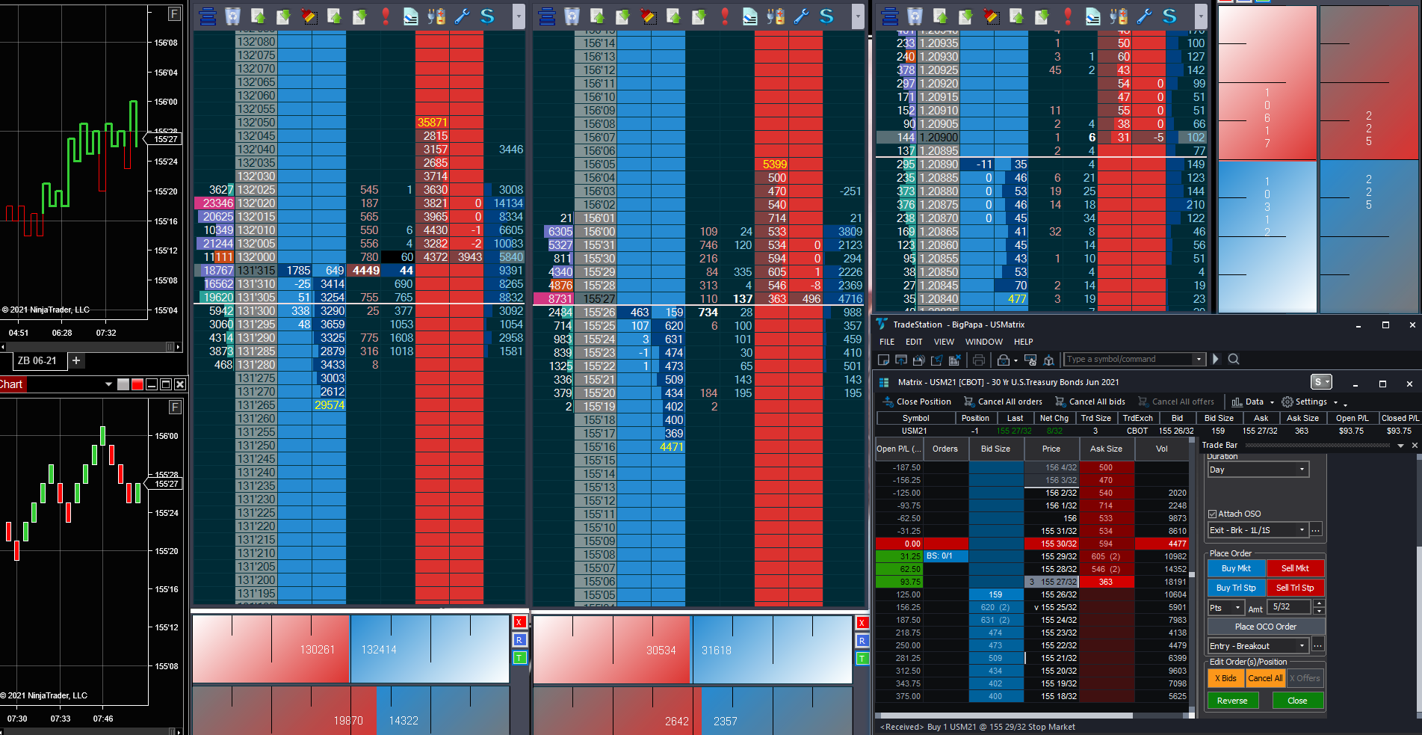1422x735 pixels.
Task: Click TradeStation's new window toolbar icon
Action: 883,360
